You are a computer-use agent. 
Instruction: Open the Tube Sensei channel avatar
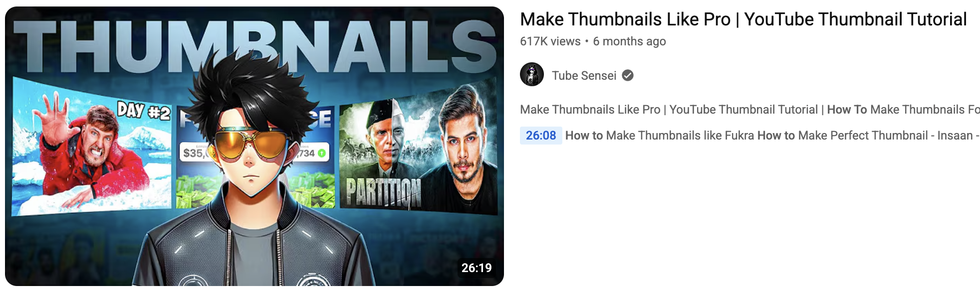click(532, 75)
